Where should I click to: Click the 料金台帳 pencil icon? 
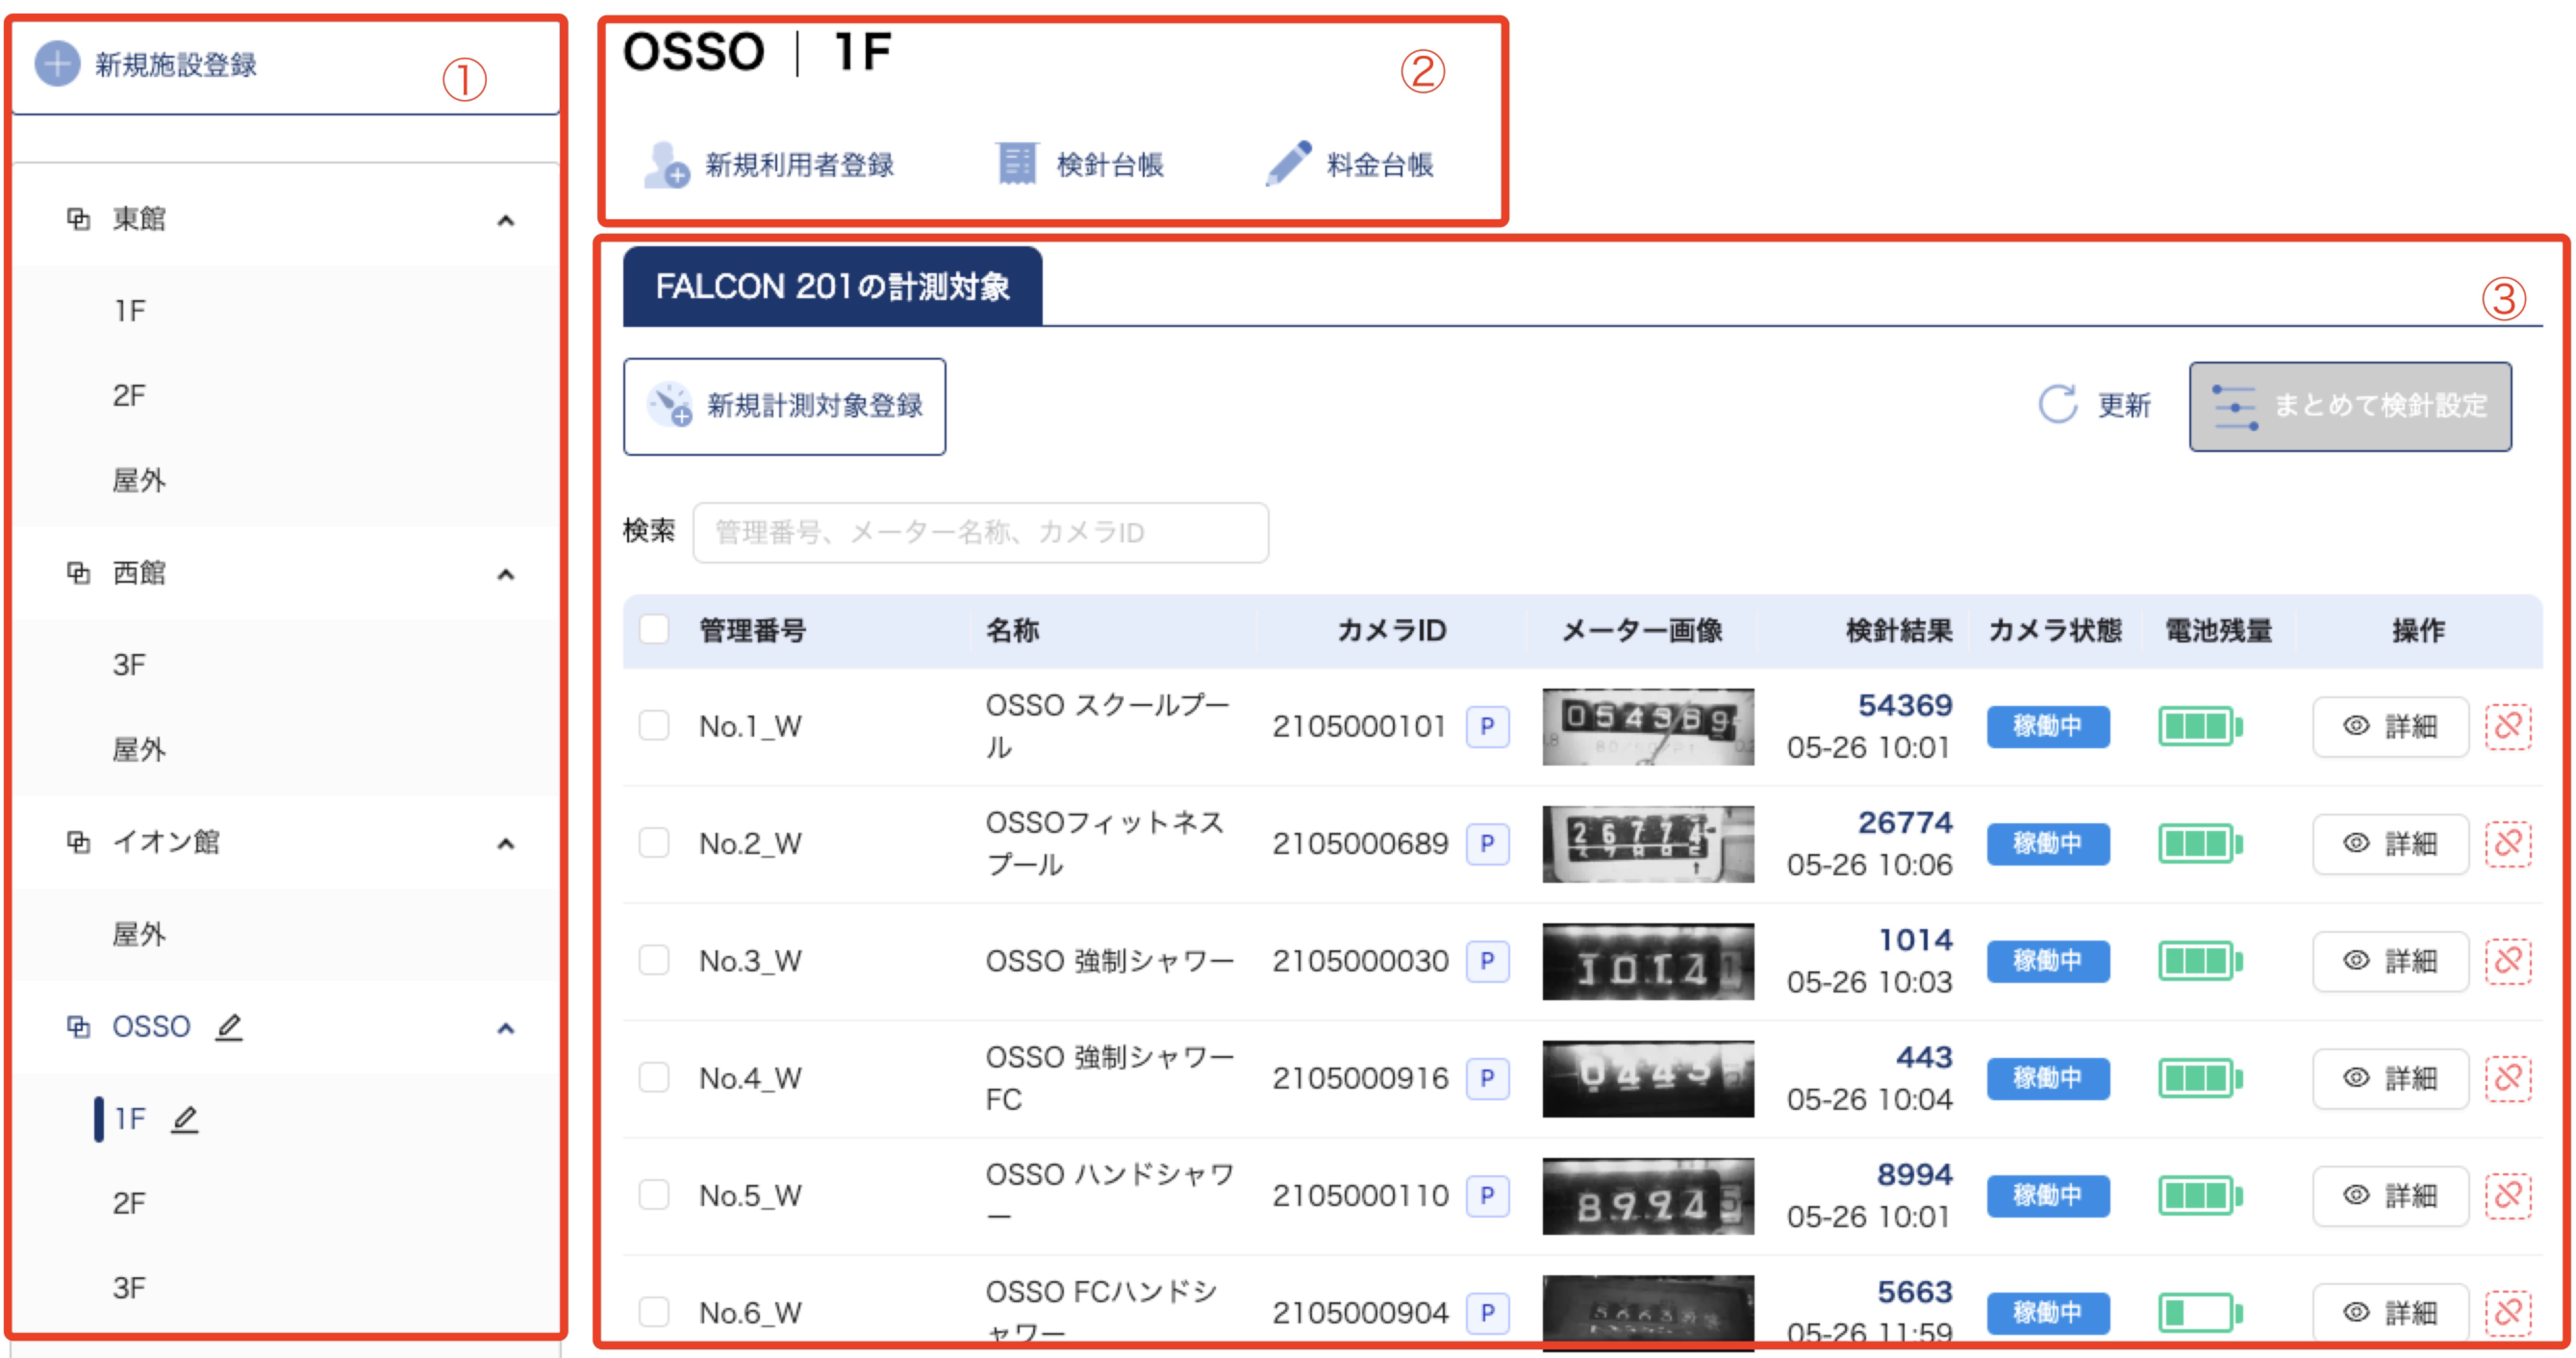click(1288, 163)
